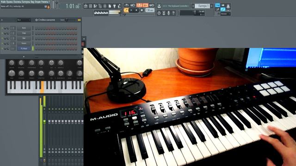296x166 pixels.
Task: Adjust the channel rack swing knob
Action: 67,20
